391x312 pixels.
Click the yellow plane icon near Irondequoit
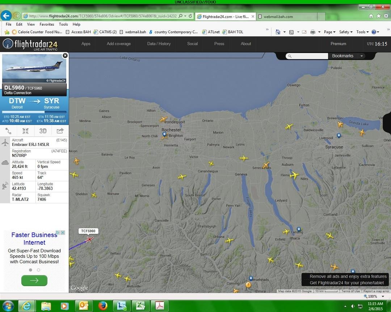163,120
